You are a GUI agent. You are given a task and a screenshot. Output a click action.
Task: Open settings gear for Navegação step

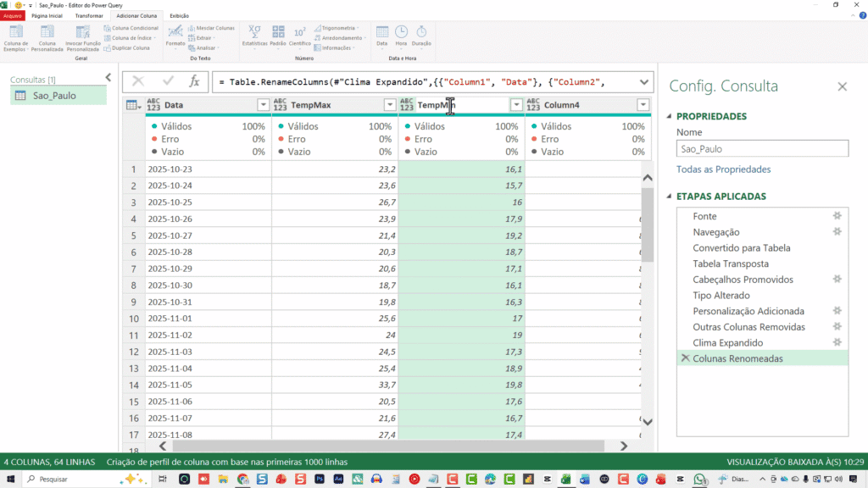pyautogui.click(x=837, y=232)
